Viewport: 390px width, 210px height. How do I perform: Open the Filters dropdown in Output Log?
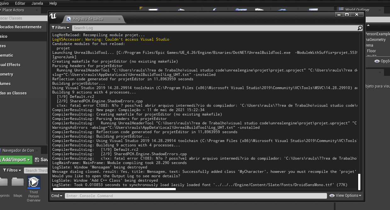click(60, 28)
